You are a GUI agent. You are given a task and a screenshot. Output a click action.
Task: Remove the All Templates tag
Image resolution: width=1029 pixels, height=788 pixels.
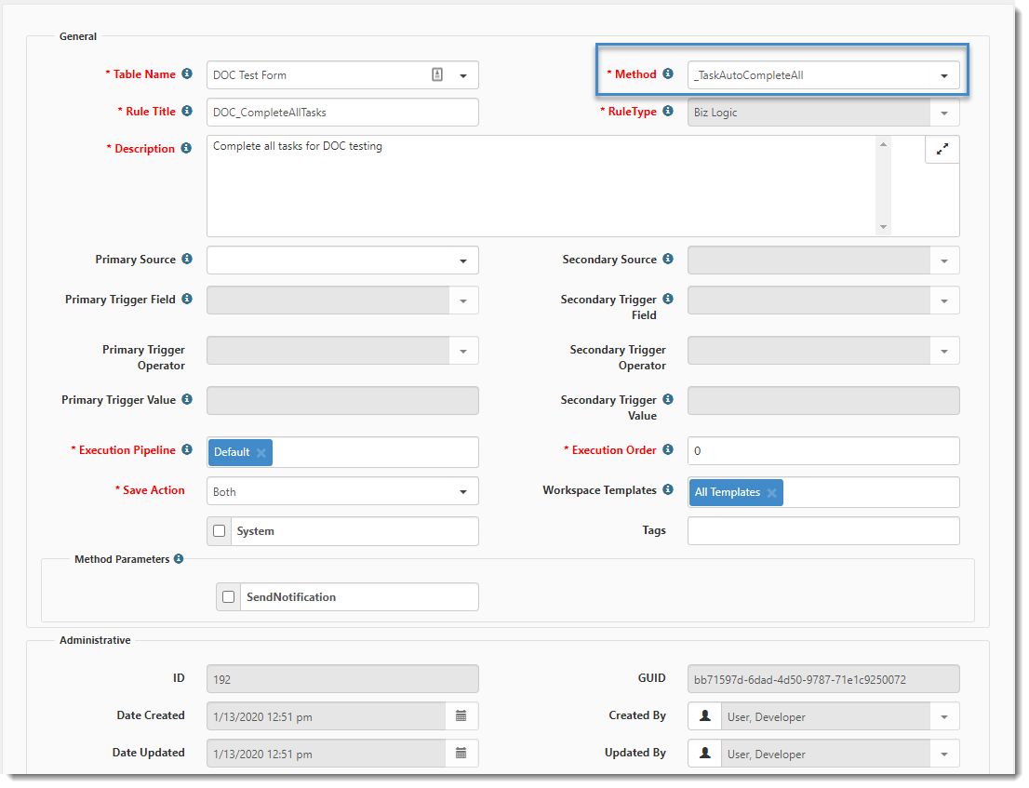(771, 493)
